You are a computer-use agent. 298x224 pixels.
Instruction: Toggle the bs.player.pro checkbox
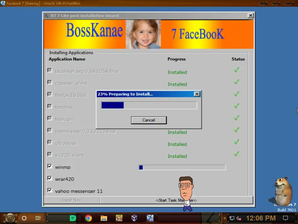pyautogui.click(x=49, y=70)
